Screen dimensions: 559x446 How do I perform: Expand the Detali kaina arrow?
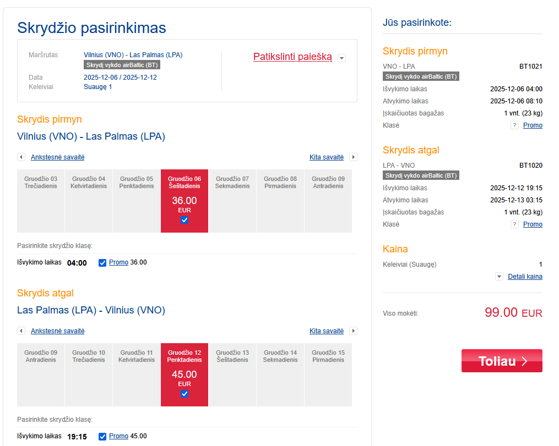(x=499, y=277)
